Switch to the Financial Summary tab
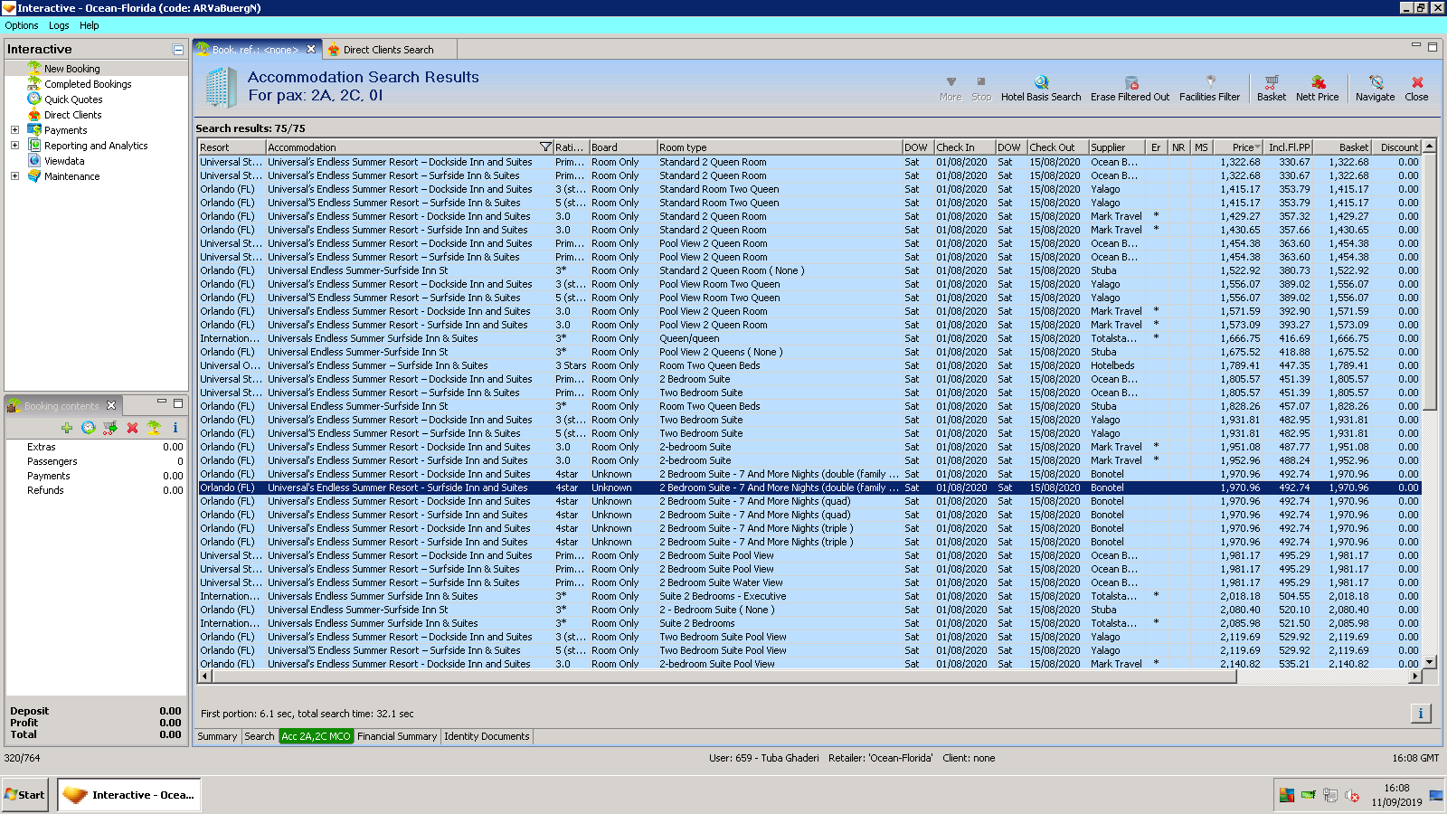Screen dimensions: 1447x814 (x=396, y=737)
